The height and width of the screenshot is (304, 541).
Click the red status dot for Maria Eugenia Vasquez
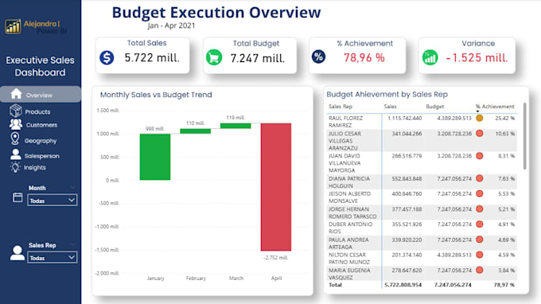tap(479, 271)
